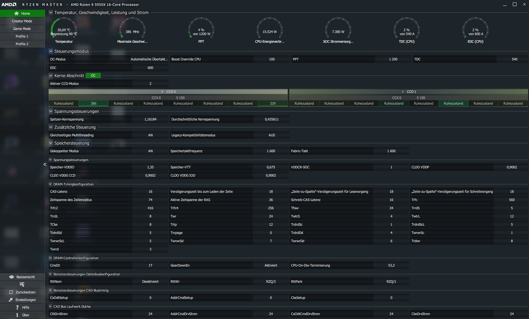
Task: Click the TDC value 540
Action: click(515, 59)
